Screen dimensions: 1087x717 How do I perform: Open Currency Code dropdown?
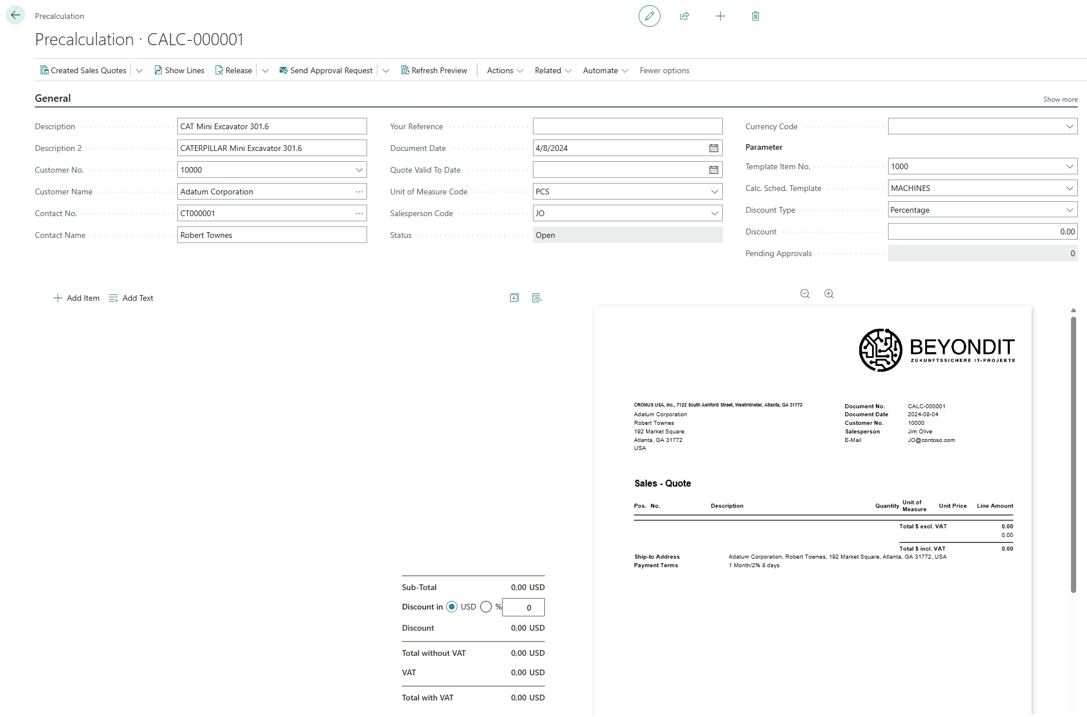tap(1069, 126)
